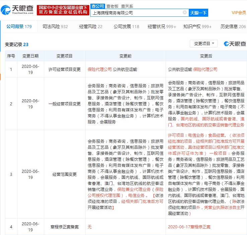This screenshot has width=247, height=235.
Task: Click the red 国家中小企业发展基金旗下 banner
Action: click(x=63, y=10)
